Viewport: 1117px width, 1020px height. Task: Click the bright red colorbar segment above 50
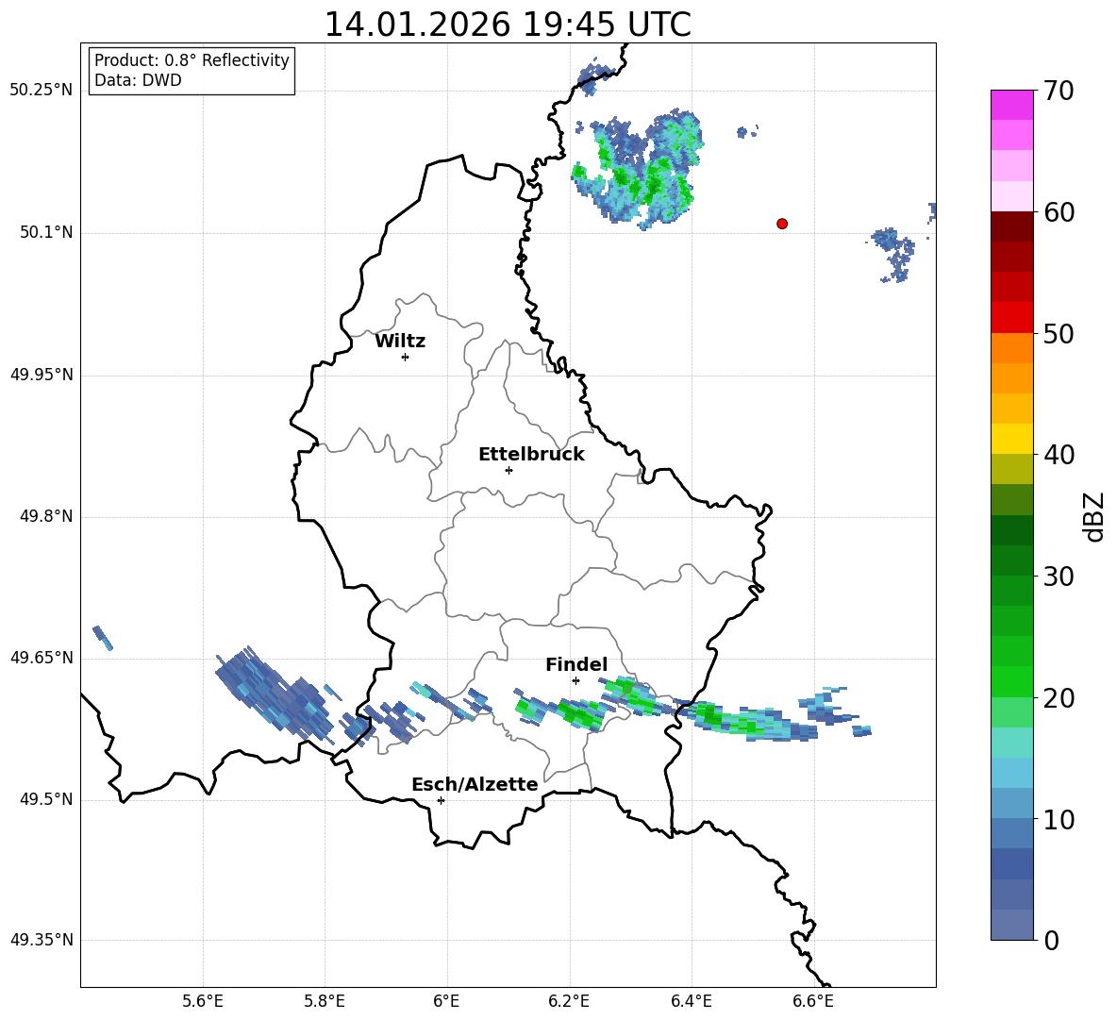tap(1011, 318)
